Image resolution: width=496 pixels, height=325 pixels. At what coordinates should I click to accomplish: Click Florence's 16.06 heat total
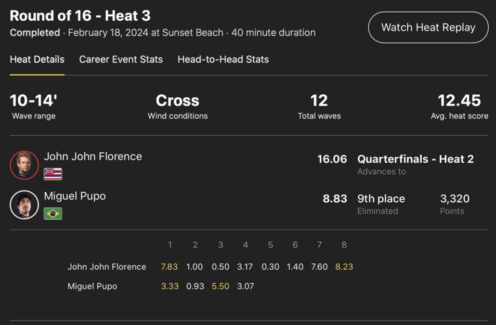(332, 159)
